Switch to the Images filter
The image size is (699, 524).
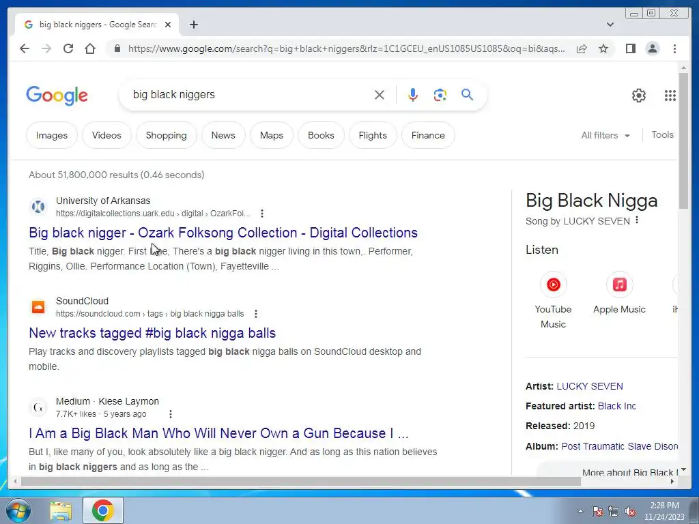[x=52, y=136]
